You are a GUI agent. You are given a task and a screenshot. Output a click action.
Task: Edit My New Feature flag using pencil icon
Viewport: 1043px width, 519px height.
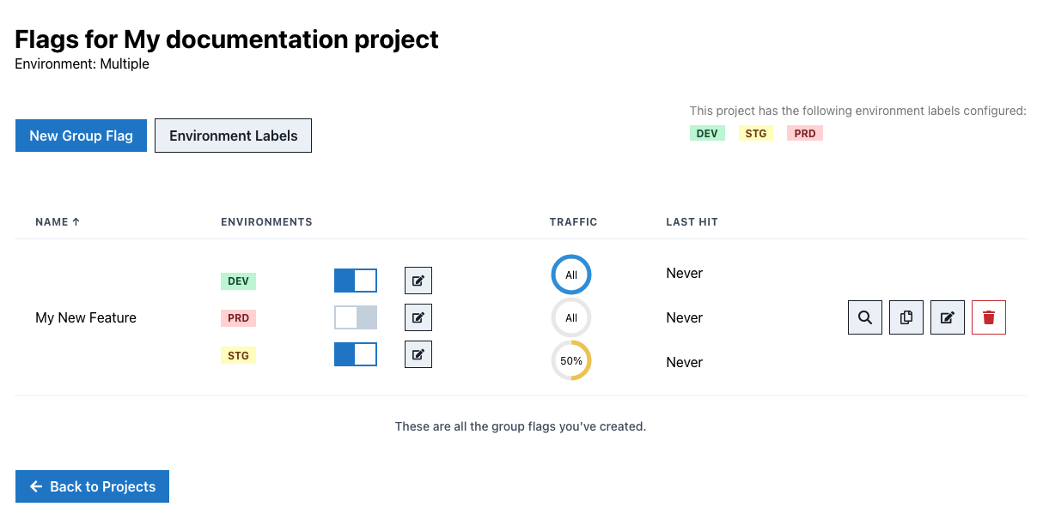pyautogui.click(x=947, y=317)
